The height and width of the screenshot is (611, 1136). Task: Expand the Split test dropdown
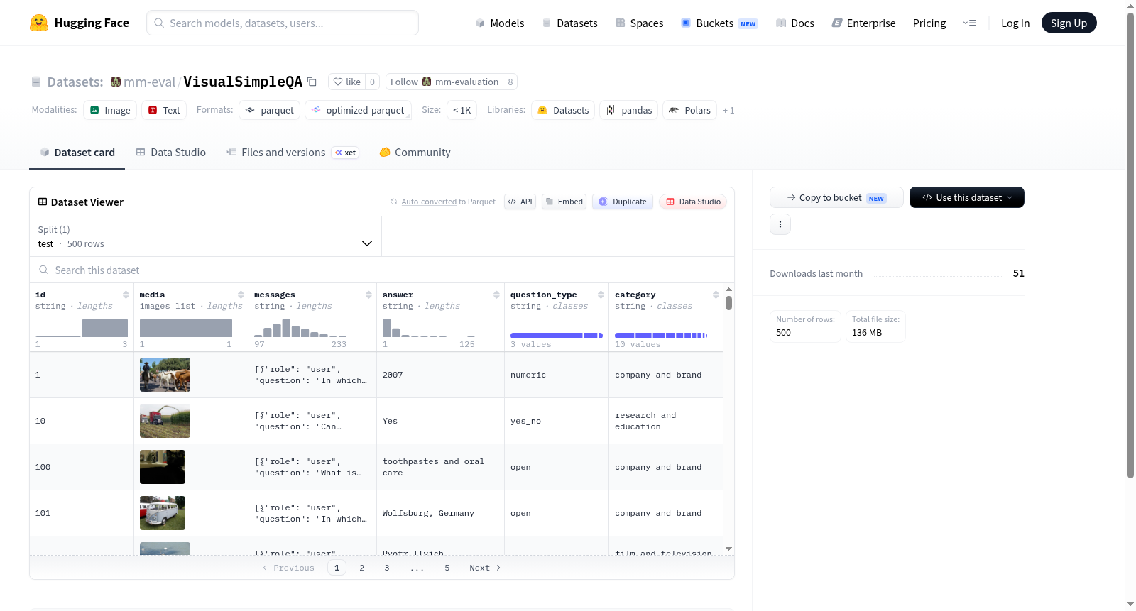coord(205,236)
